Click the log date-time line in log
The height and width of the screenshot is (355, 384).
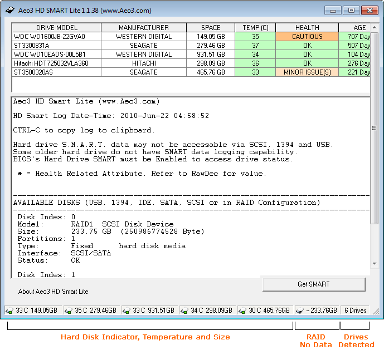point(111,116)
